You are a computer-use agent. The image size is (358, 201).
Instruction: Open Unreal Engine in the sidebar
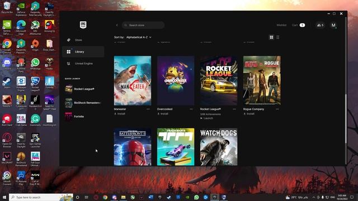coord(83,64)
